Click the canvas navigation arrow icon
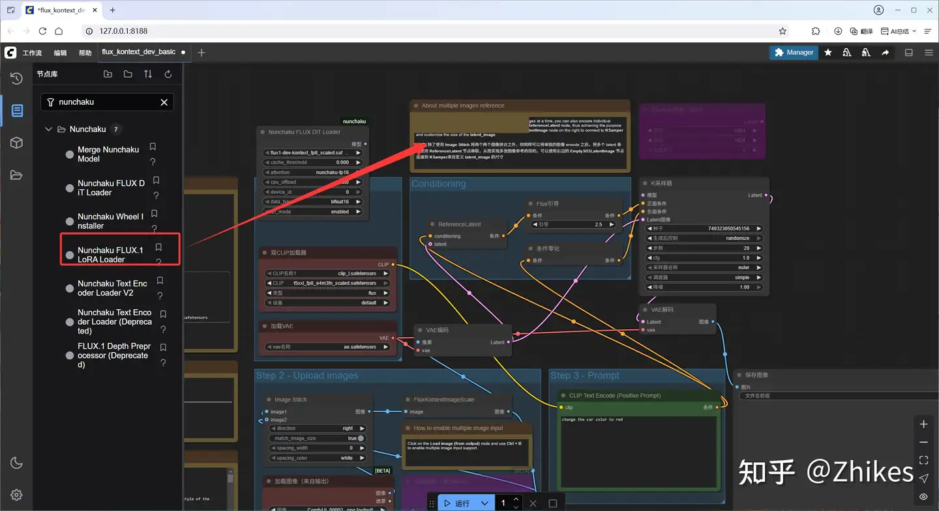Screen dimensions: 939x511 coord(923,478)
